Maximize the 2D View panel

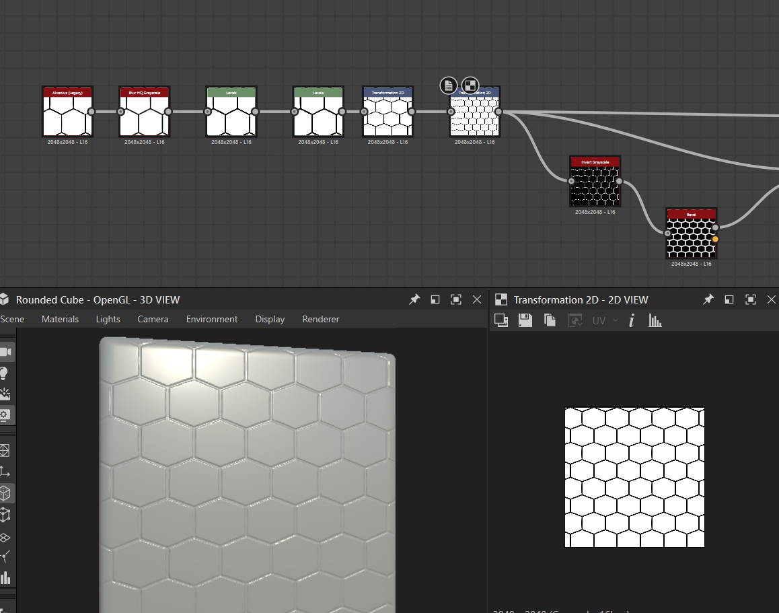click(751, 299)
